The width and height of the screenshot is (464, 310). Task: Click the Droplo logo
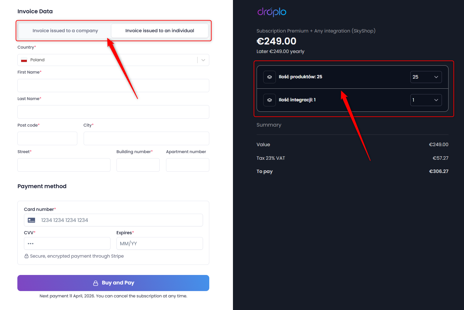pos(272,12)
